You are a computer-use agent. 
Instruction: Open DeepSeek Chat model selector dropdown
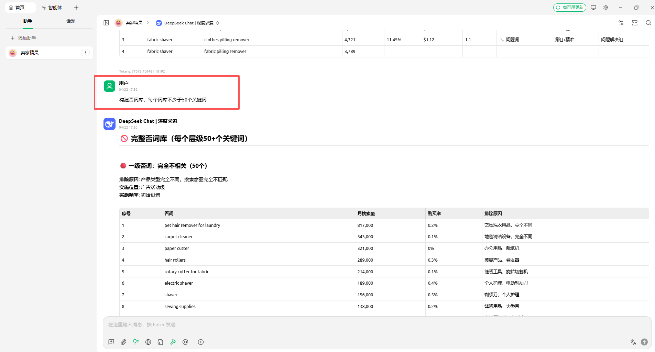coord(187,23)
